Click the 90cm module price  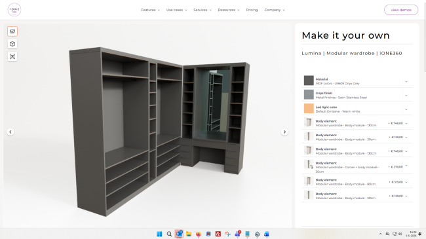(396, 182)
